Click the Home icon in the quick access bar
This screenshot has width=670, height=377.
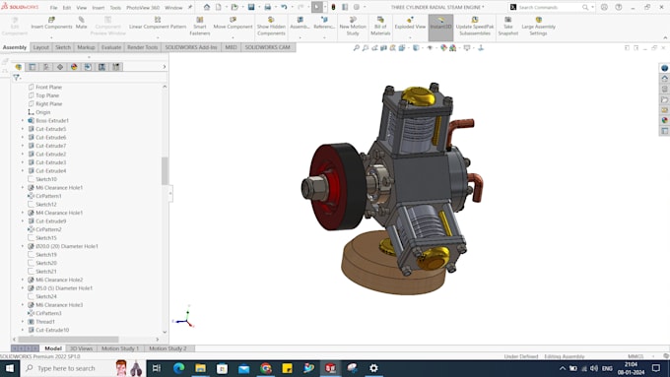(207, 7)
